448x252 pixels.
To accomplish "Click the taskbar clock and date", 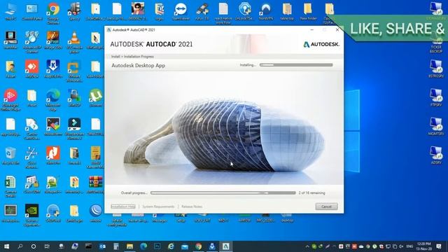I will point(424,246).
